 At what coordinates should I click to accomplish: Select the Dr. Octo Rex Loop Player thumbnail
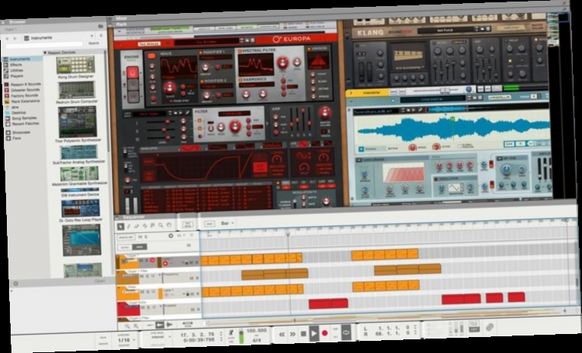pos(81,208)
